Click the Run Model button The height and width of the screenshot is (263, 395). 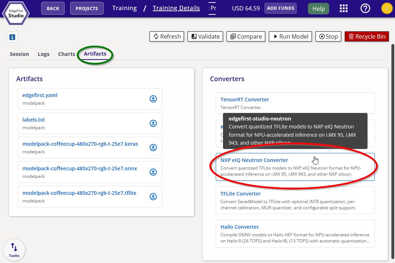291,36
